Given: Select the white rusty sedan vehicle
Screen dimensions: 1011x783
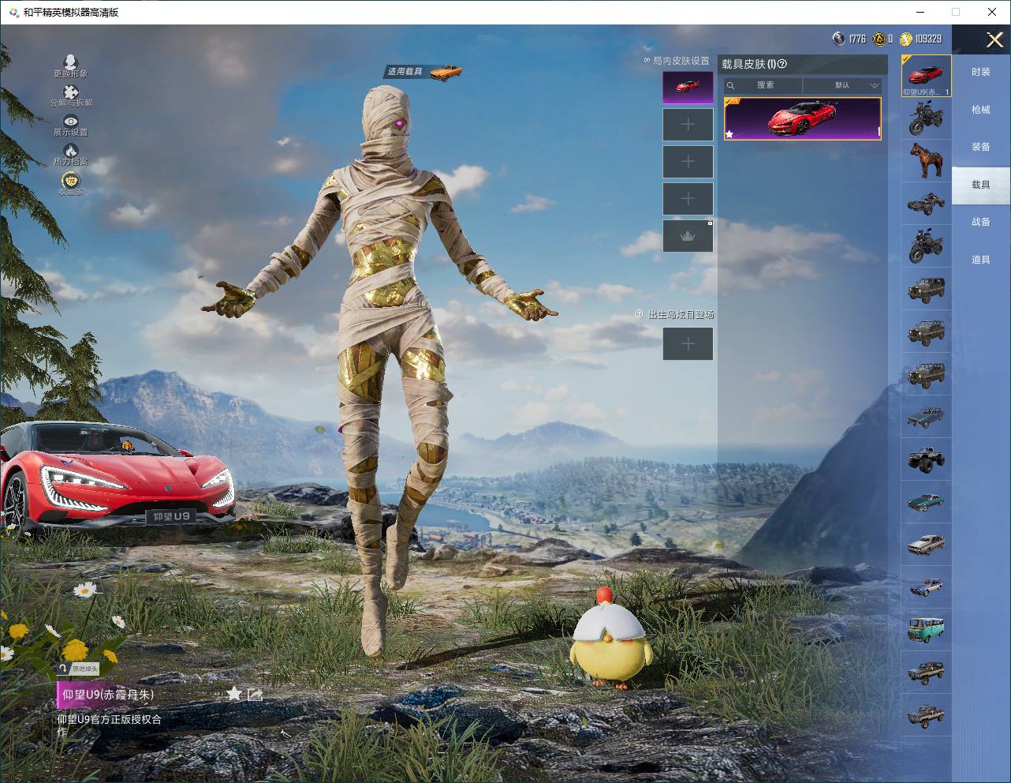Looking at the screenshot, I should (x=926, y=545).
